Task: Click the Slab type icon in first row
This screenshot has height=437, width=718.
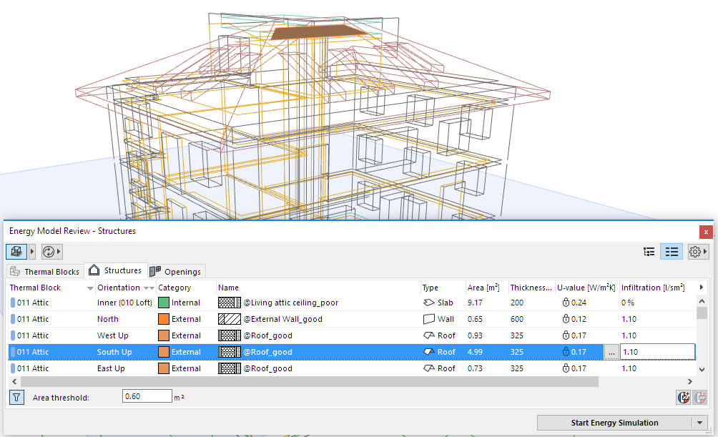Action: (428, 303)
